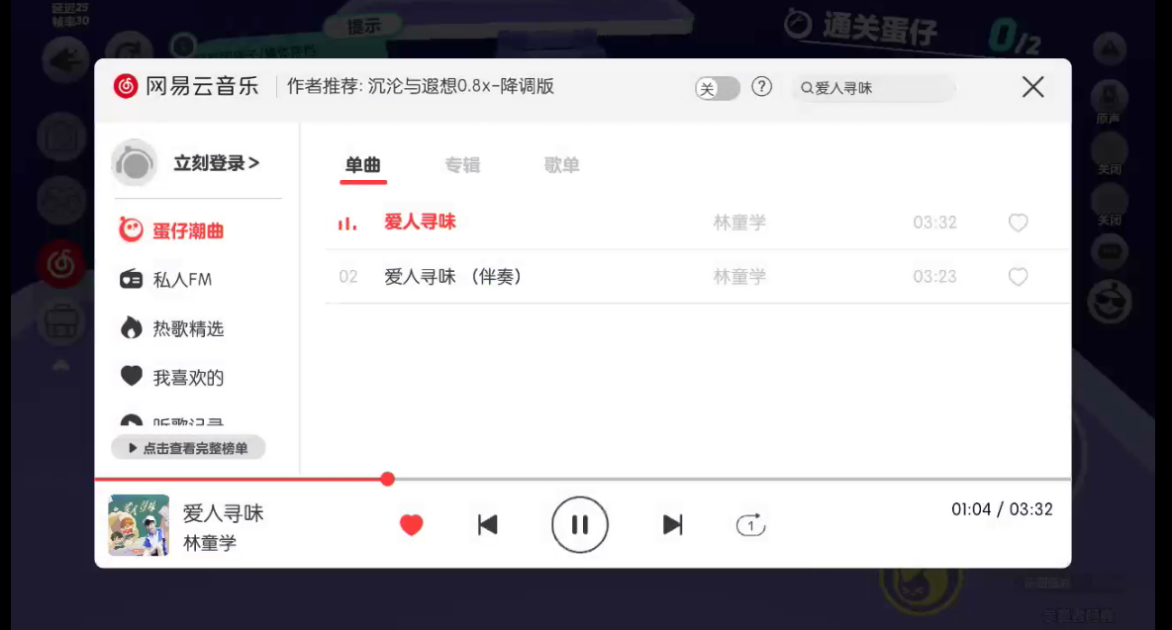Toggle the single-loop repeat mode icon
The image size is (1172, 630).
[x=750, y=525]
